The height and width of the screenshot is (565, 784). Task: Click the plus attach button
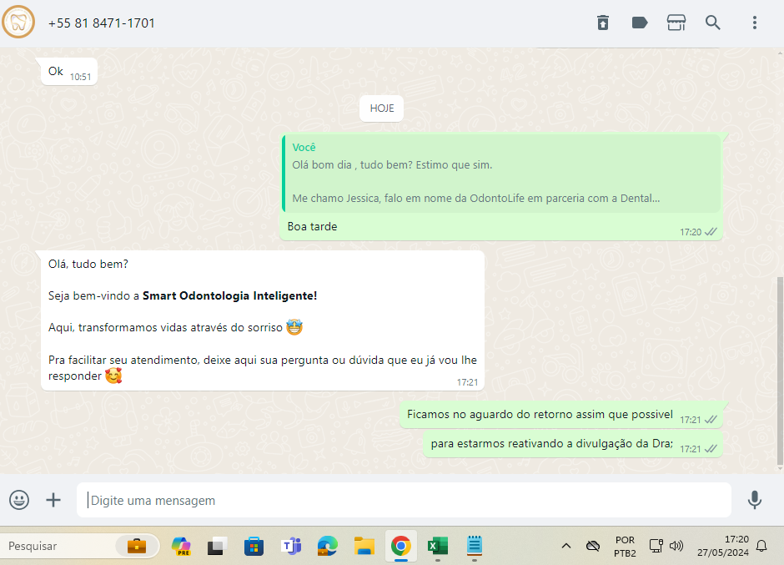(x=53, y=499)
